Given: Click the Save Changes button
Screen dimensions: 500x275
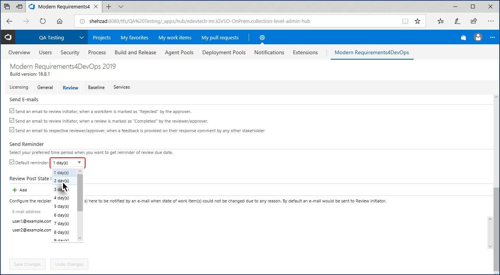Looking at the screenshot, I should coord(27,264).
